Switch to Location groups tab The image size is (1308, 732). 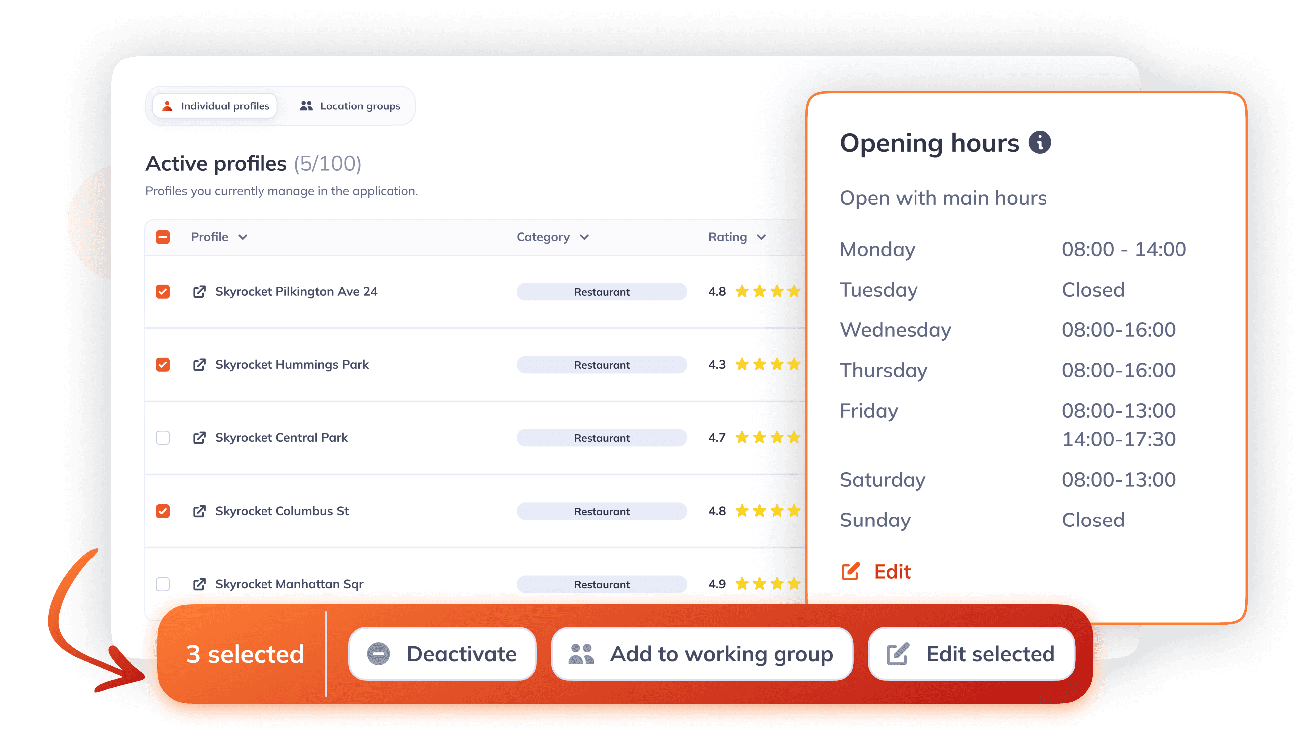point(350,106)
